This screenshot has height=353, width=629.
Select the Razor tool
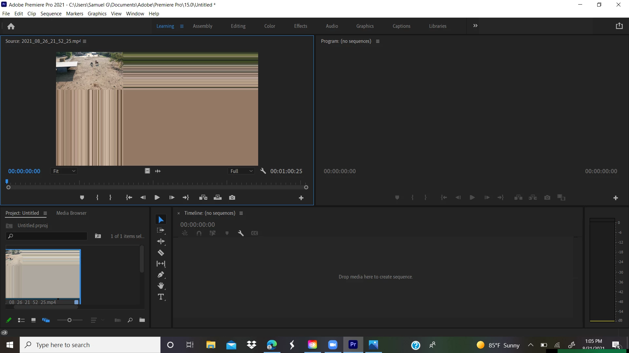(x=161, y=253)
